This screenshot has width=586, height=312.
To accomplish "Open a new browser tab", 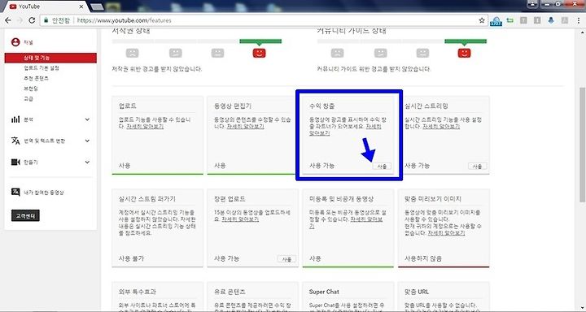I will [97, 6].
